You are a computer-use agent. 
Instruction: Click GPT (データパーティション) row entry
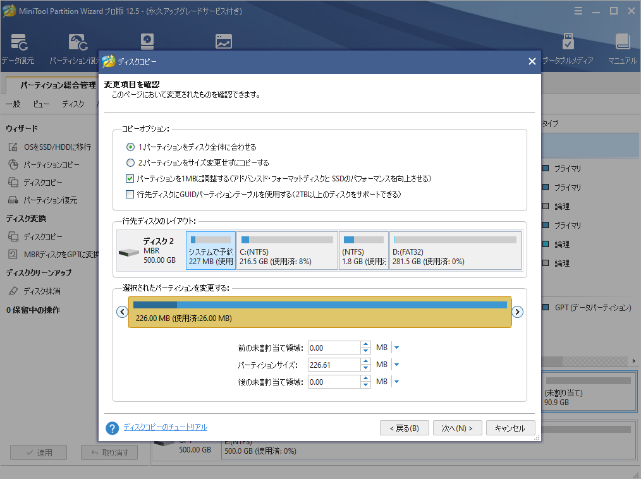click(587, 307)
